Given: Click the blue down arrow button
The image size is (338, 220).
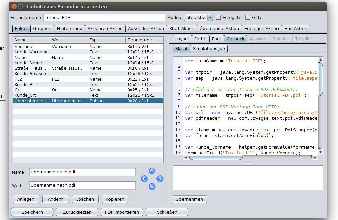Looking at the screenshot, I should coord(152,186).
